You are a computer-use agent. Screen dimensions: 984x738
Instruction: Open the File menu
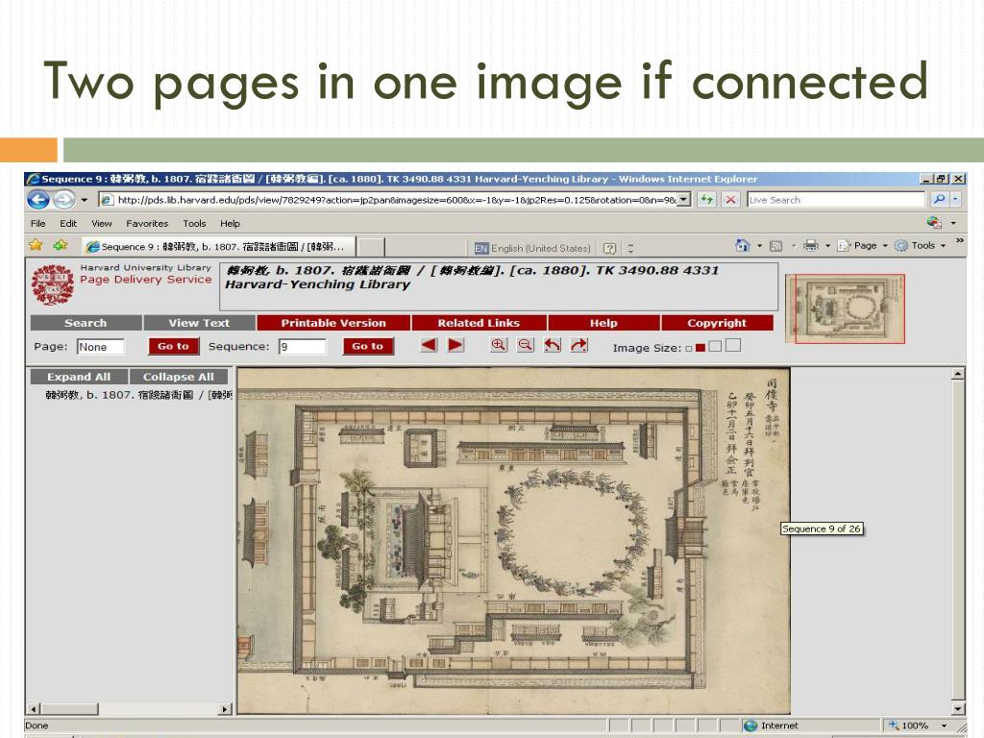[38, 223]
